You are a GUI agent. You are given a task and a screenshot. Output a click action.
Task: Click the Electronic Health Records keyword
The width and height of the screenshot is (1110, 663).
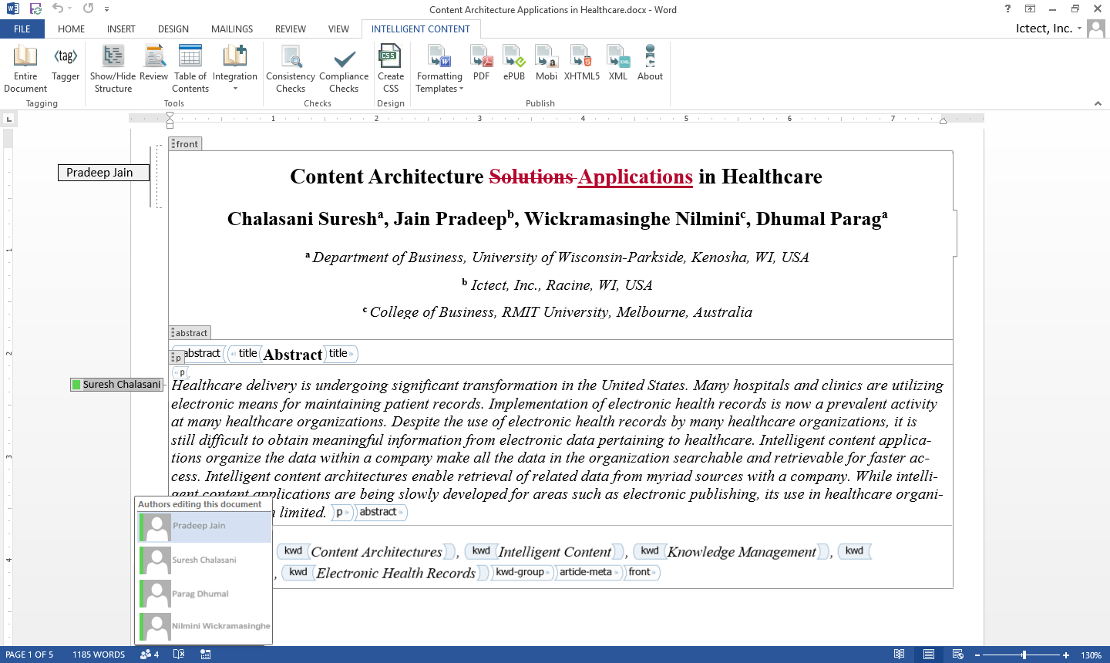pos(396,573)
